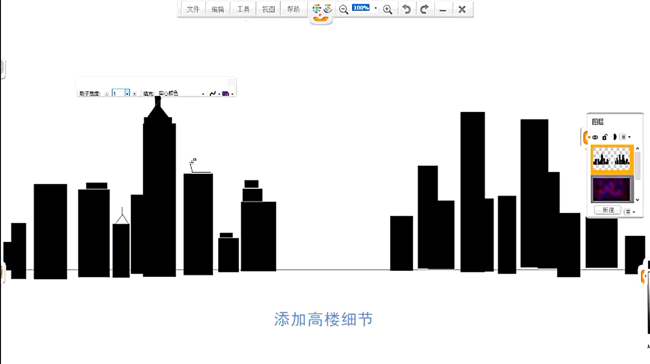Open the zoom percentage dropdown arrow

(376, 8)
